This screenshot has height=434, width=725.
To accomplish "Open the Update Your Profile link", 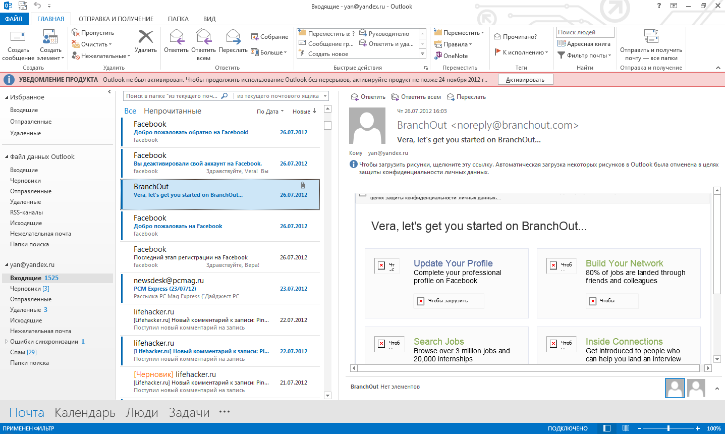I will pos(453,263).
